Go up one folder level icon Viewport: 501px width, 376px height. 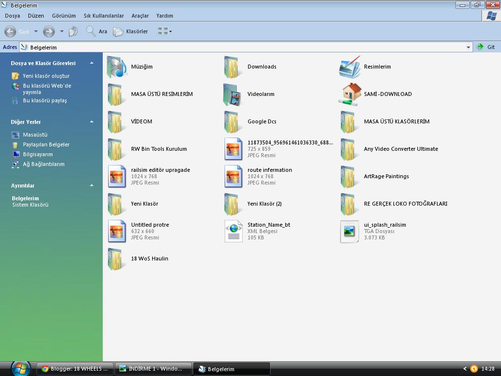click(73, 31)
